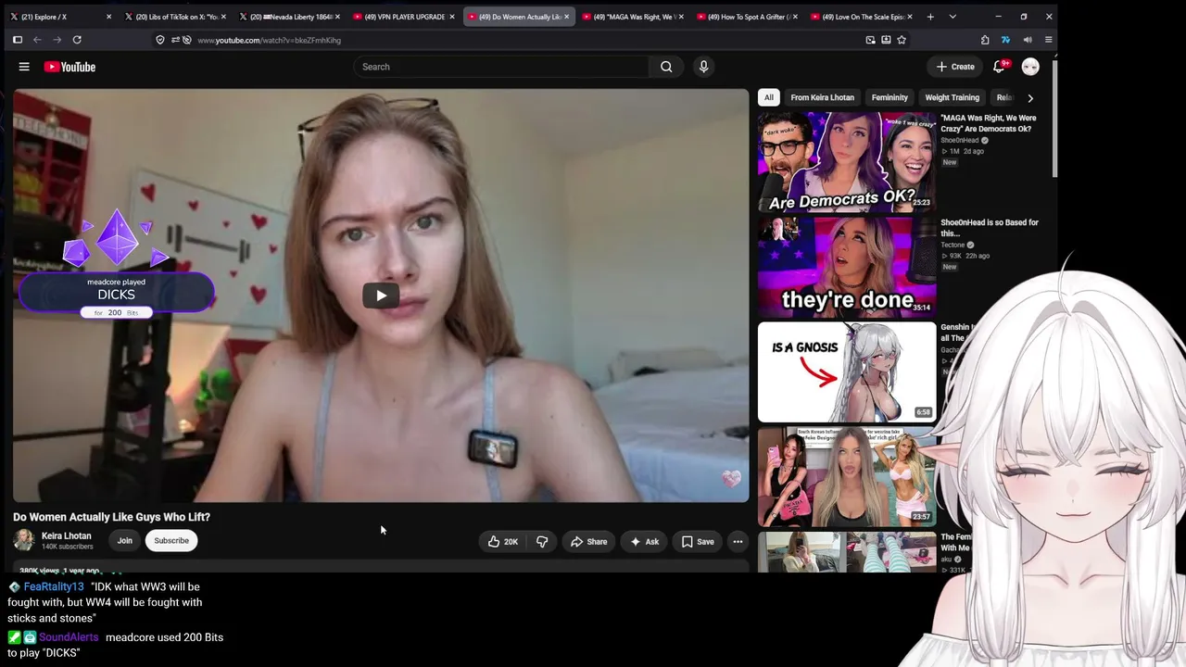Select the From Keira Lhotan filter chip
The image size is (1186, 667).
[823, 97]
